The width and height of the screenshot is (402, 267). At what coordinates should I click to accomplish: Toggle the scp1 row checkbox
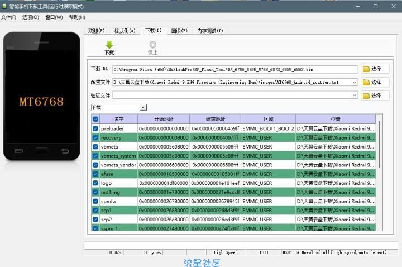pyautogui.click(x=95, y=211)
